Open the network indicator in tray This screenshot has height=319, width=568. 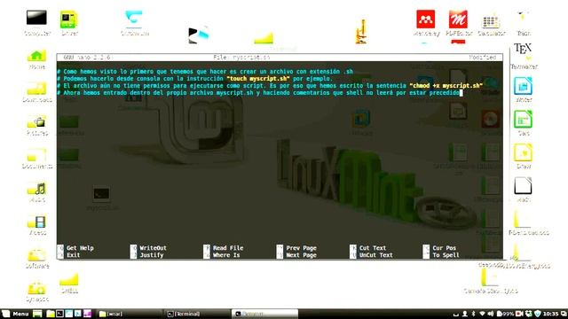pos(482,314)
